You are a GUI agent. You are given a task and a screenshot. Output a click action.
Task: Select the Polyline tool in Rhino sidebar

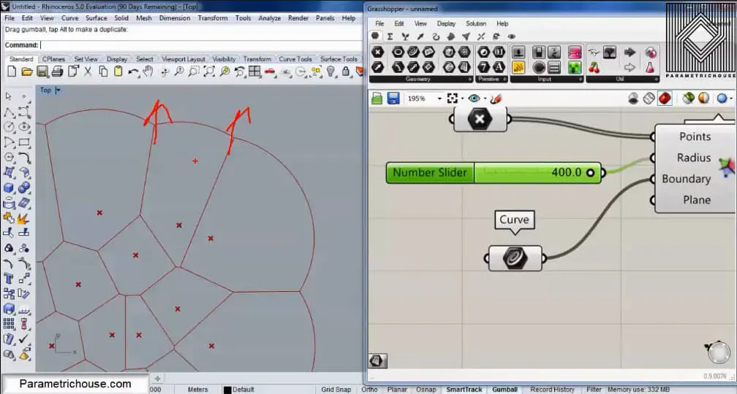9,112
